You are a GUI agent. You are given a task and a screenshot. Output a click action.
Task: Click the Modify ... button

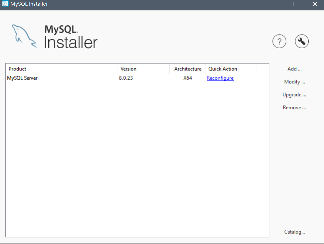[294, 82]
